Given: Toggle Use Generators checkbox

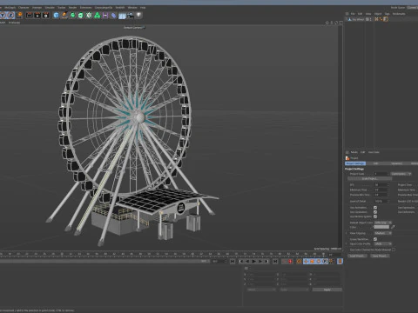Looking at the screenshot, I should (375, 212).
